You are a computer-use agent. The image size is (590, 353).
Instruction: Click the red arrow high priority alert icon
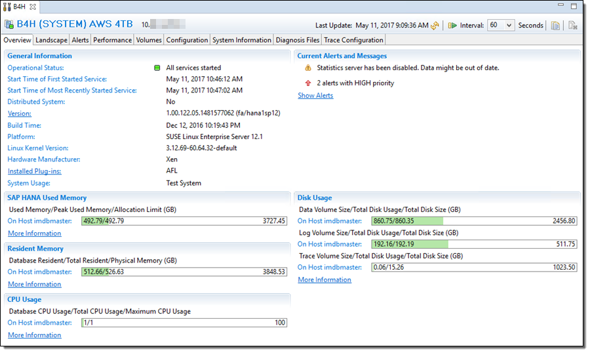[308, 83]
